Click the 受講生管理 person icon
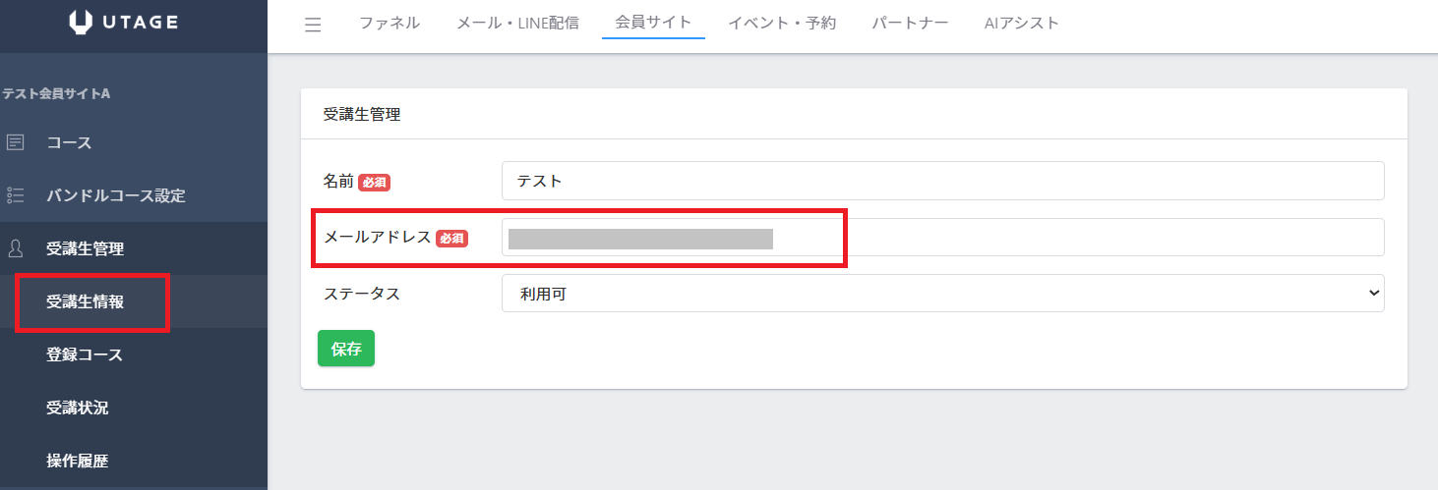Image resolution: width=1438 pixels, height=490 pixels. click(x=15, y=248)
